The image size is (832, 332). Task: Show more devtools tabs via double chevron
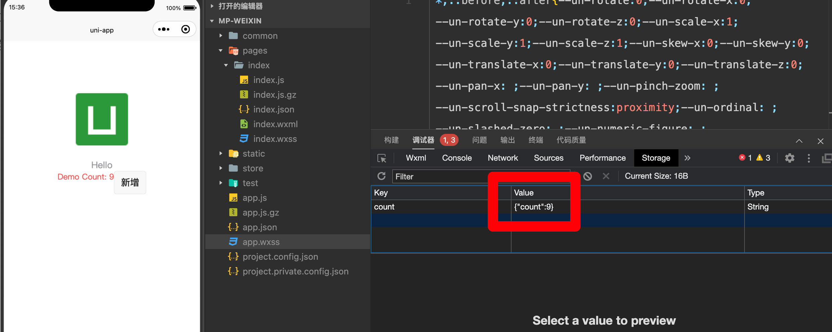point(687,158)
